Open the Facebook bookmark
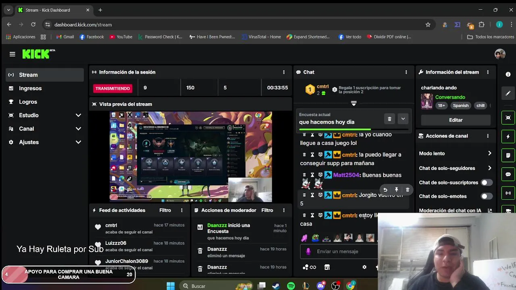Screen dimensions: 516x290 click(x=92, y=37)
